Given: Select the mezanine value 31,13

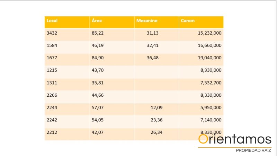Looking at the screenshot, I should tap(152, 33).
